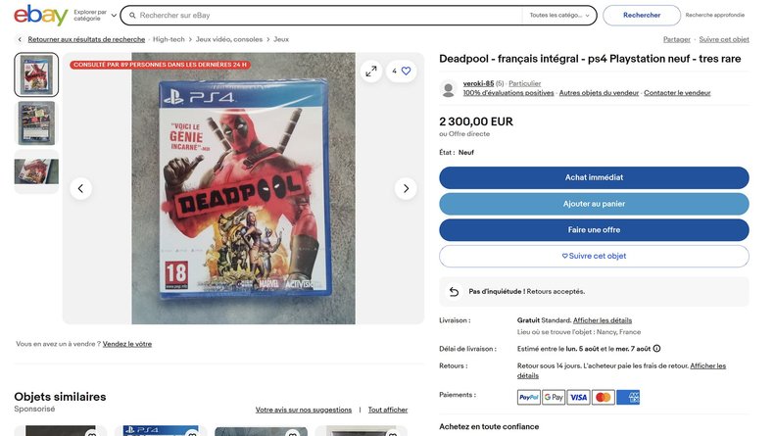Expand the image to full screen view
Viewport: 774px width, 436px height.
pyautogui.click(x=371, y=72)
